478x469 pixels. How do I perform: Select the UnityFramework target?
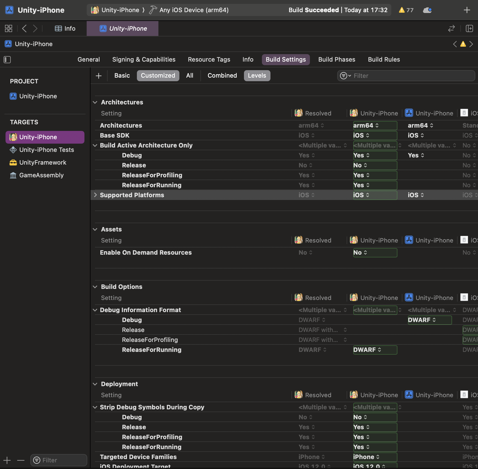pos(43,162)
